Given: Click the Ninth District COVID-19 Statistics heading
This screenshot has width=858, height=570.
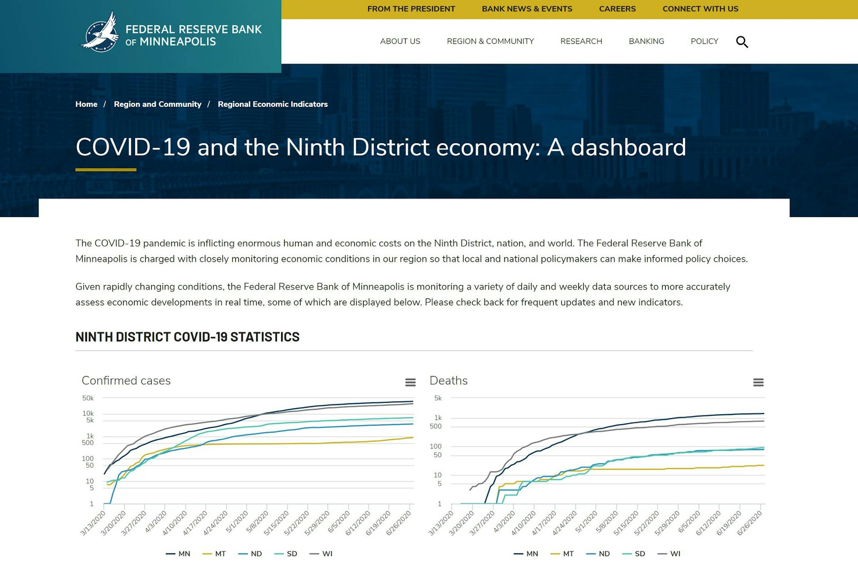Looking at the screenshot, I should (187, 337).
